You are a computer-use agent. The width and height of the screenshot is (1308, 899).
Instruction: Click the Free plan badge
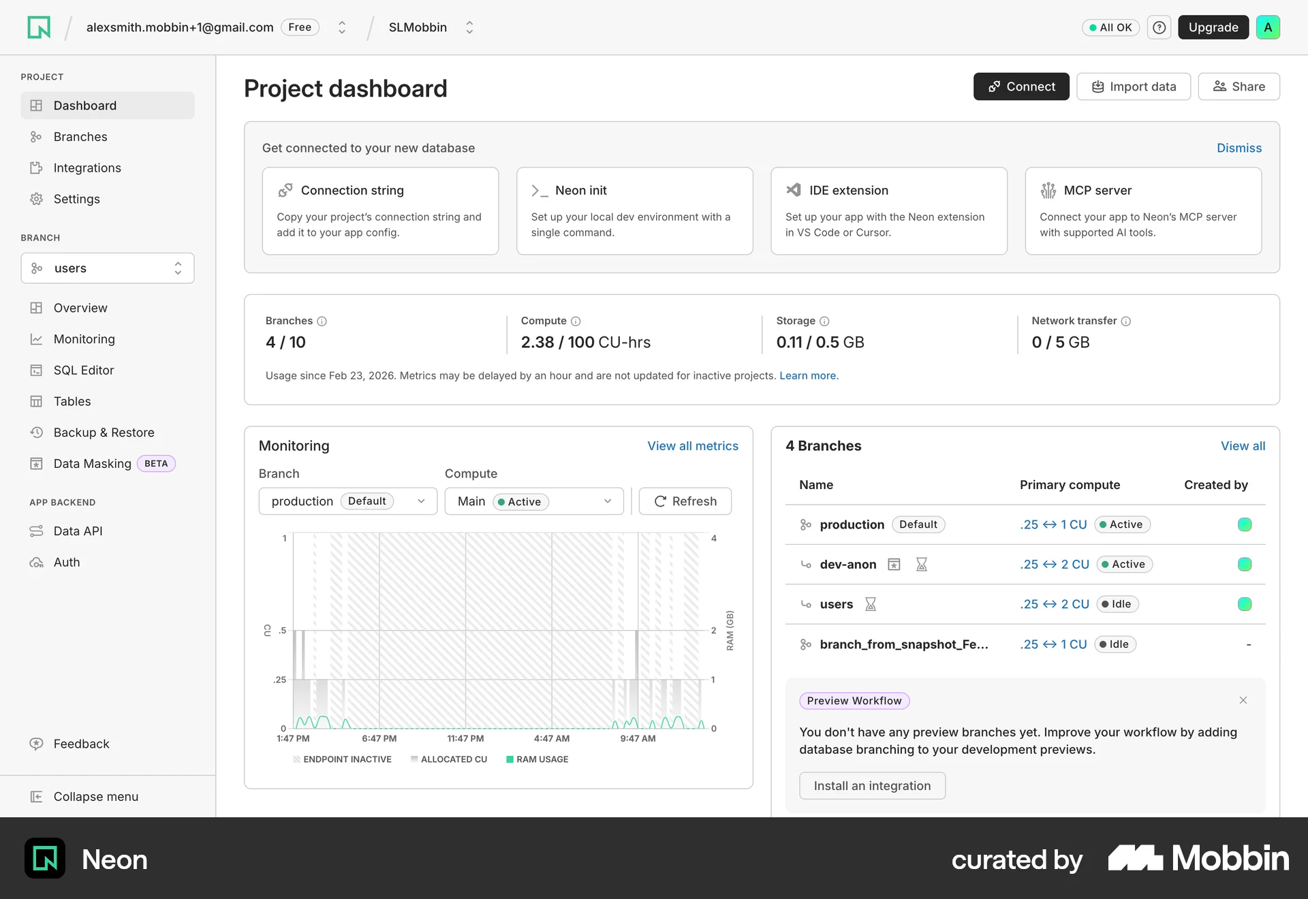pos(300,27)
